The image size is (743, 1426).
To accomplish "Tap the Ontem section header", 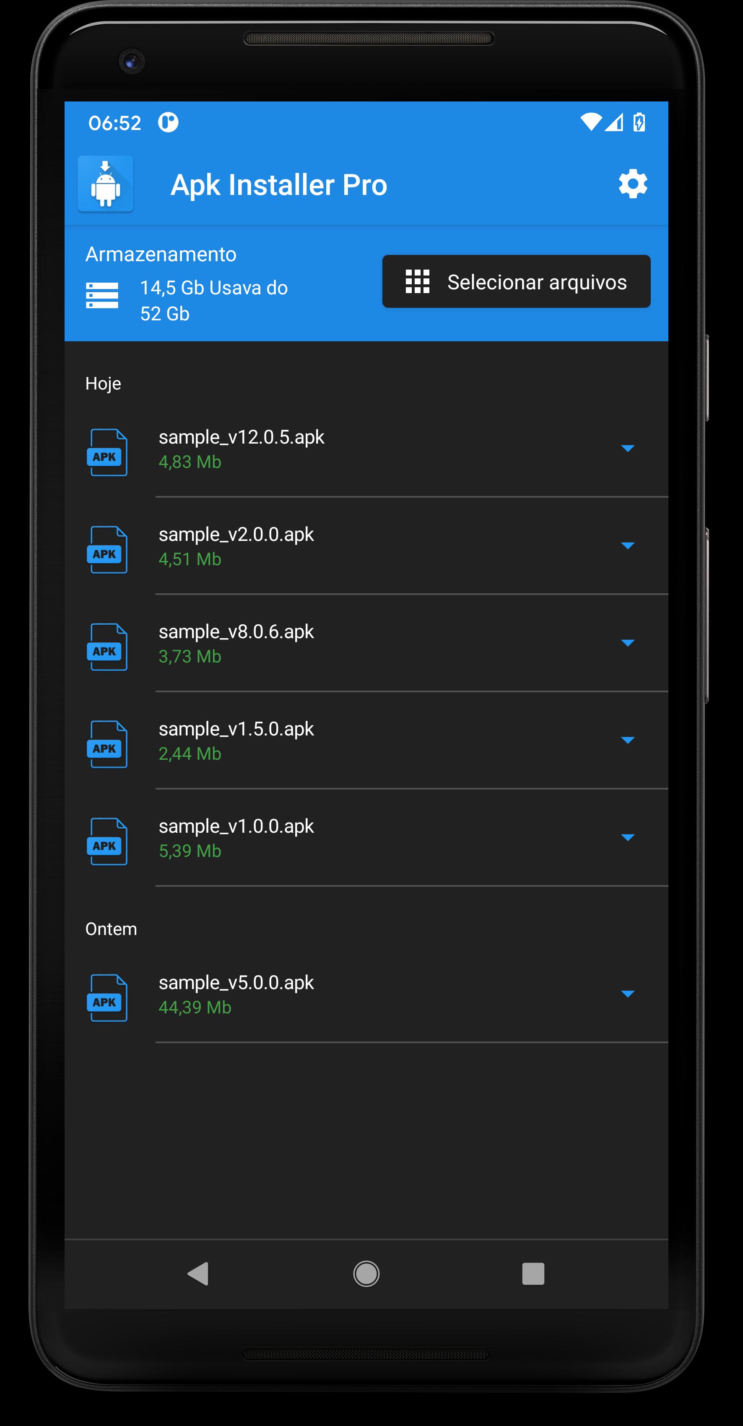I will (111, 929).
